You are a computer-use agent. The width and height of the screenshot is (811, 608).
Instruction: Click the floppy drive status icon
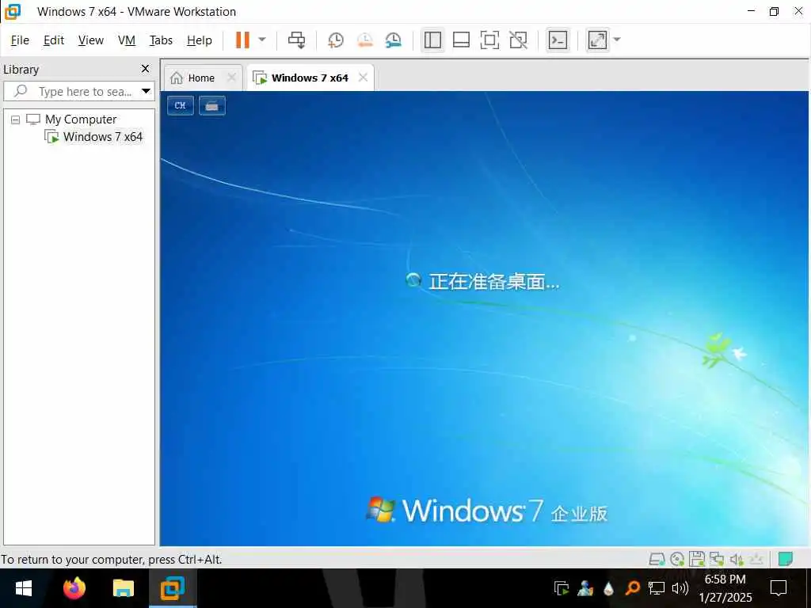pyautogui.click(x=697, y=559)
